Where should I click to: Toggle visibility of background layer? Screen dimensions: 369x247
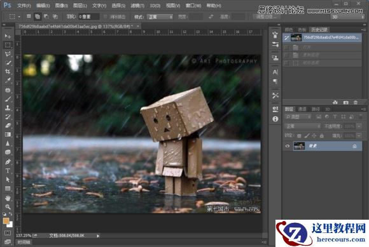click(288, 146)
